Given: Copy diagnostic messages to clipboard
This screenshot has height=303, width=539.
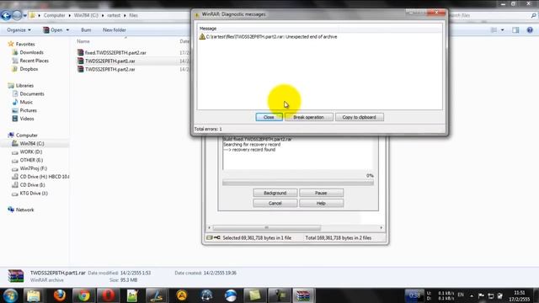Looking at the screenshot, I should [360, 117].
